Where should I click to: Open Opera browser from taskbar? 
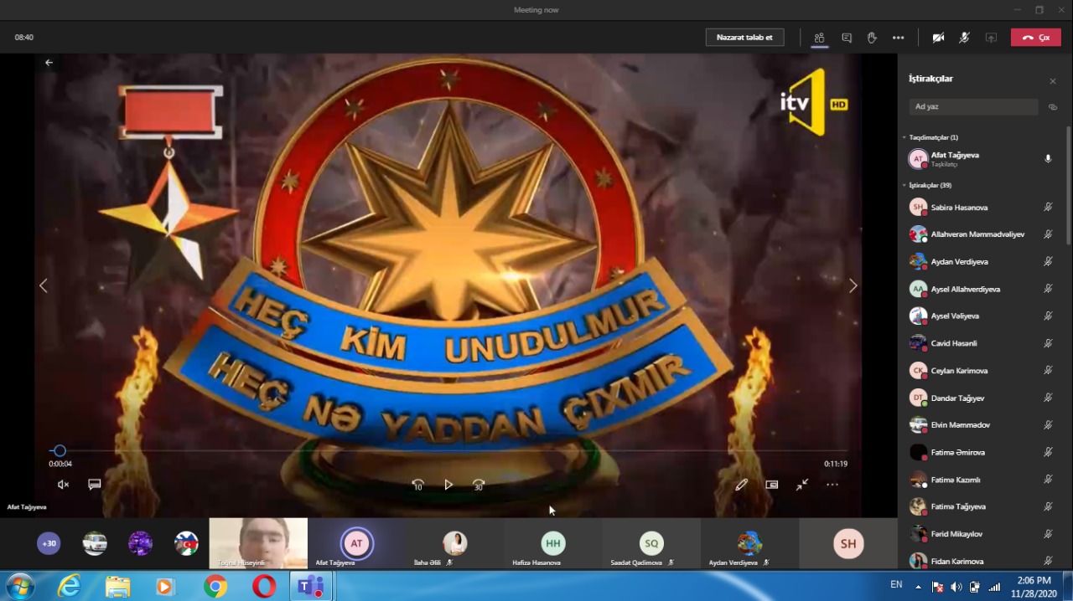264,587
